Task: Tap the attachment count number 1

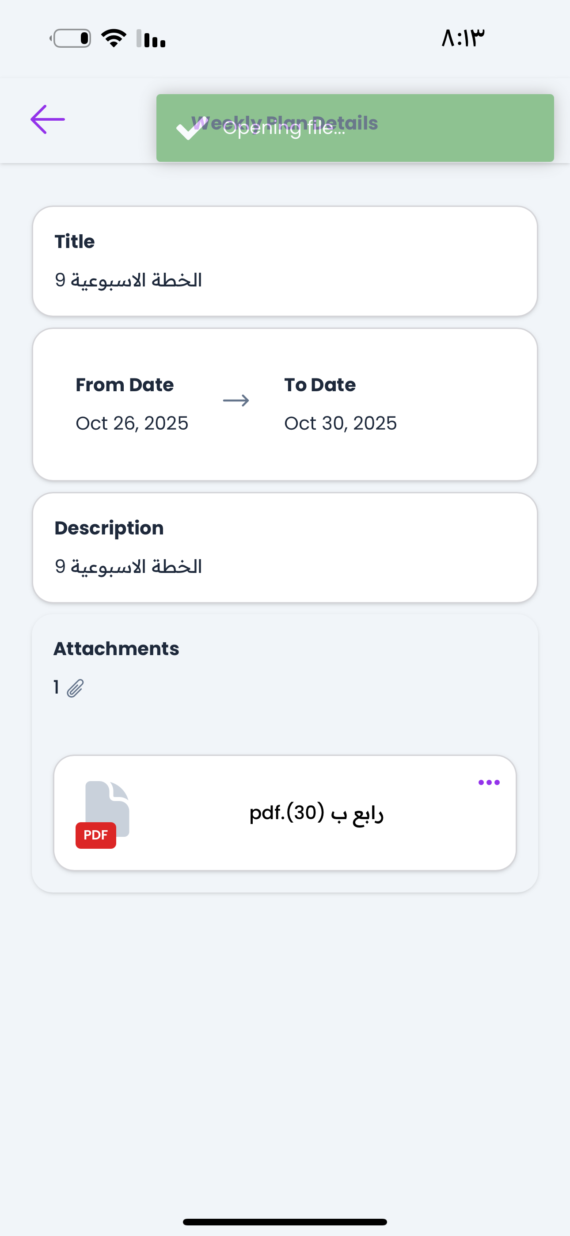Action: point(56,687)
